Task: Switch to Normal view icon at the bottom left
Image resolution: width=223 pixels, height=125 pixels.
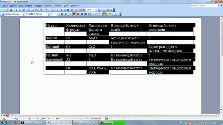Action: point(1,115)
